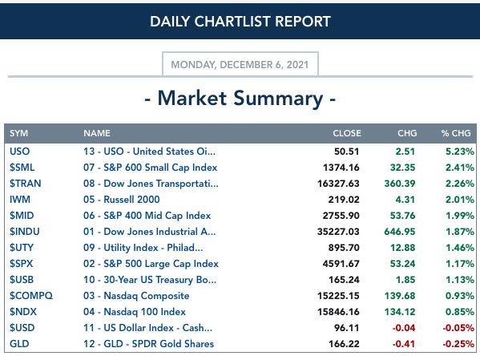
Task: Click the $INDU ticker symbol
Action: point(25,231)
